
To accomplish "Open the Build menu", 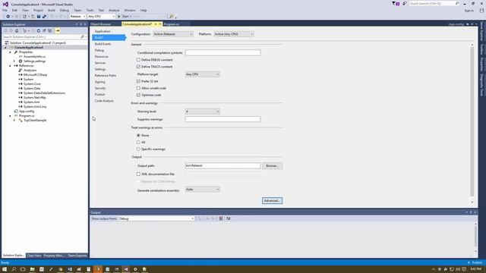I will 52,10.
